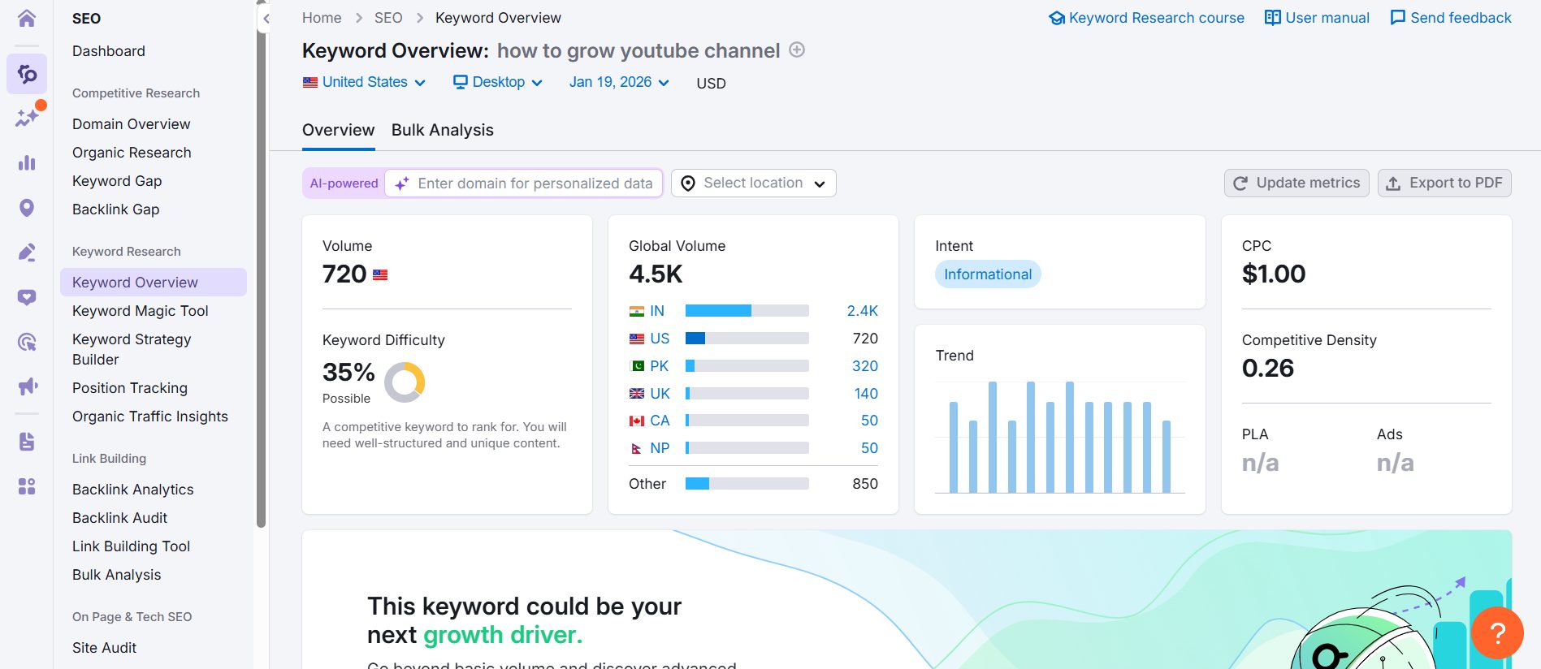Open the megaphone PR icon in rail
This screenshot has width=1541, height=669.
pos(27,386)
